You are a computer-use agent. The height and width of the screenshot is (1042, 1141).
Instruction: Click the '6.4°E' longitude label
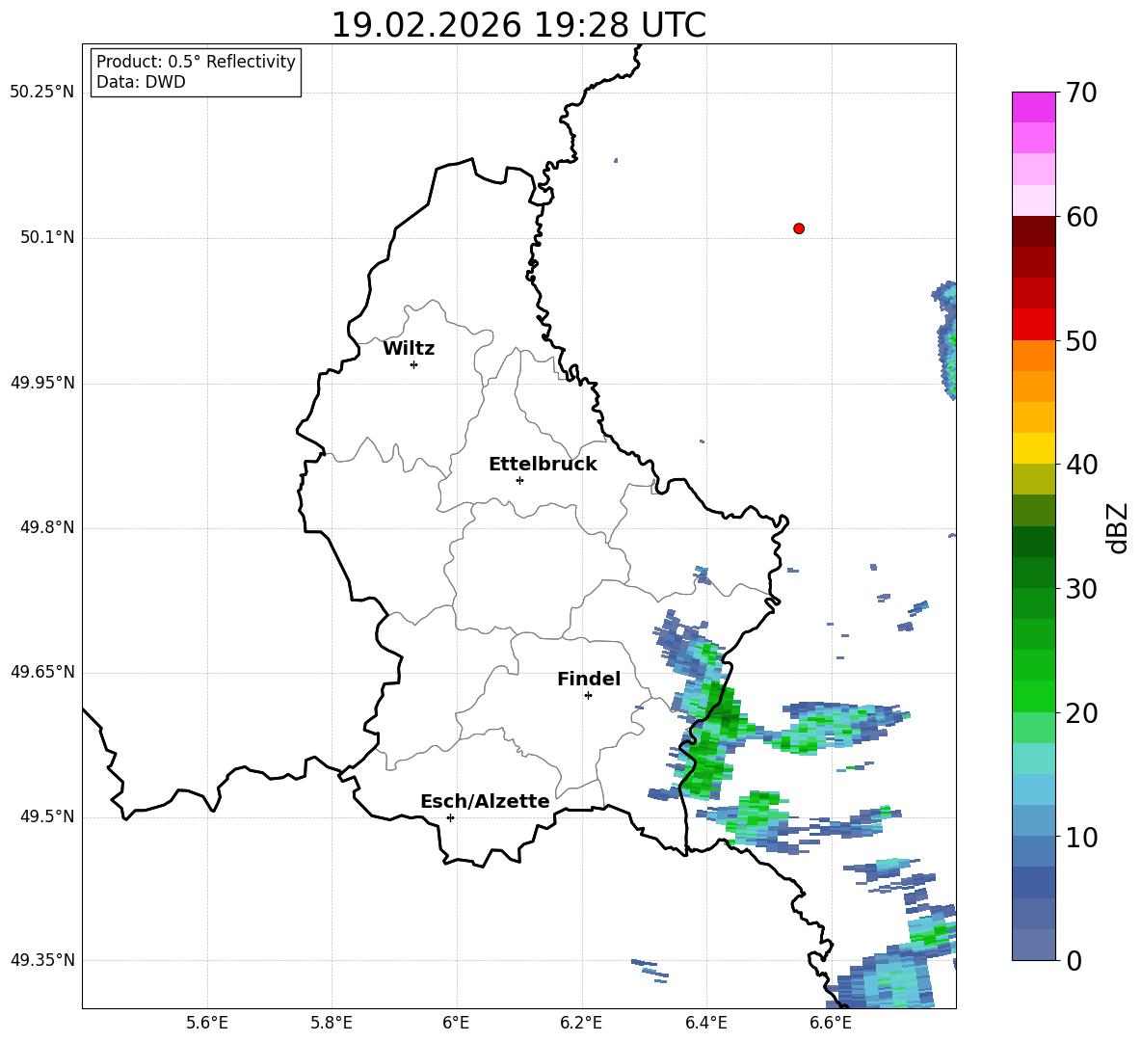[705, 1023]
